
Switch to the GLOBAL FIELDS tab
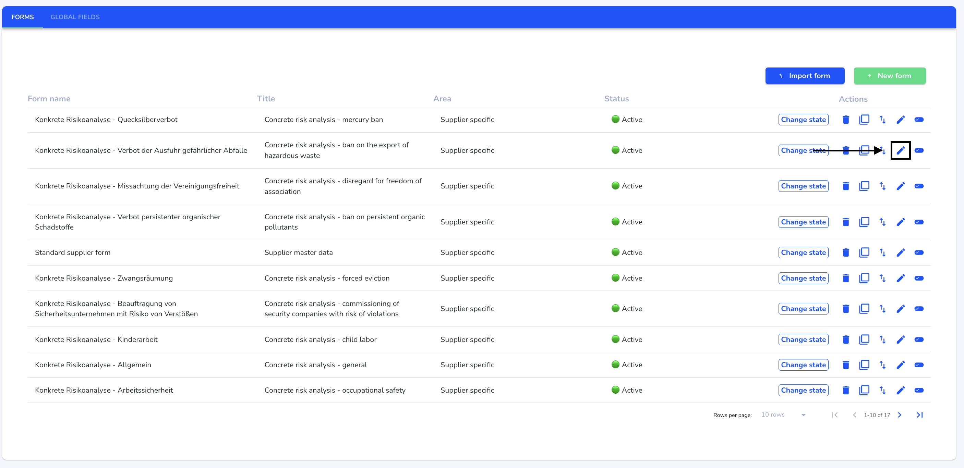(75, 16)
